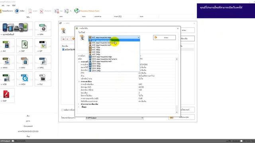255x143 pixels.
Task: Click the Save As button in settings dialog
Action: (x=164, y=37)
